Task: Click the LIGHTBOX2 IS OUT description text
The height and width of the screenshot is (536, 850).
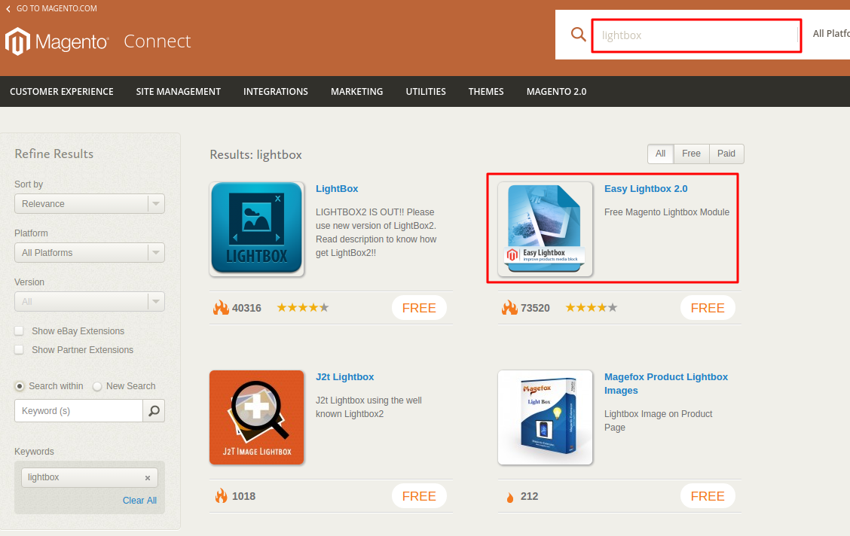Action: coord(376,233)
